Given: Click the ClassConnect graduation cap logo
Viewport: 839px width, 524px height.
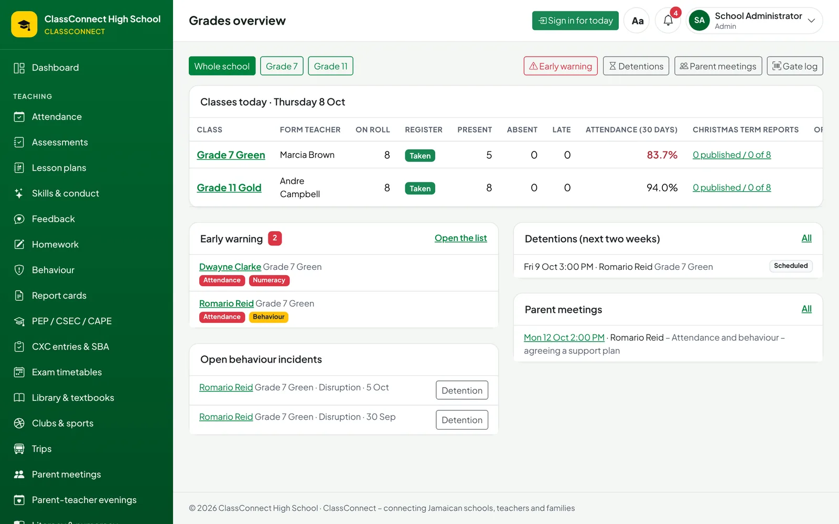Looking at the screenshot, I should (24, 24).
